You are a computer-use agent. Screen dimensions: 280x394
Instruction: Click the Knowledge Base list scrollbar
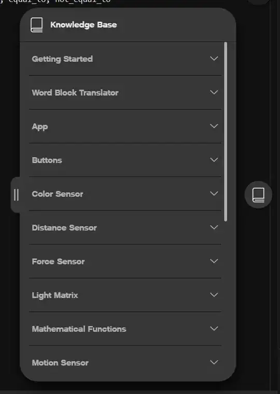226,132
